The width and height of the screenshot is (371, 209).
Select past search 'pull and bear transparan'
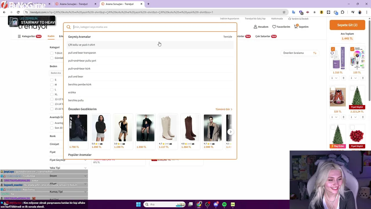[x=150, y=53]
